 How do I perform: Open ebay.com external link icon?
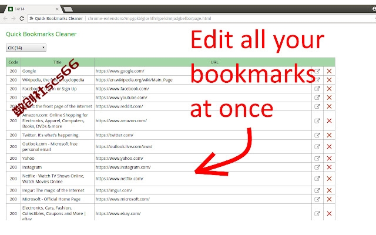pos(317,213)
